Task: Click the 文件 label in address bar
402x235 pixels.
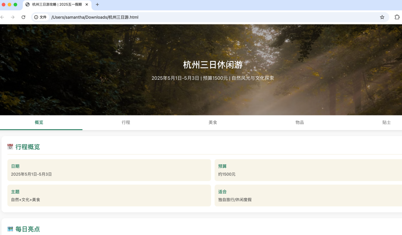Action: tap(43, 17)
